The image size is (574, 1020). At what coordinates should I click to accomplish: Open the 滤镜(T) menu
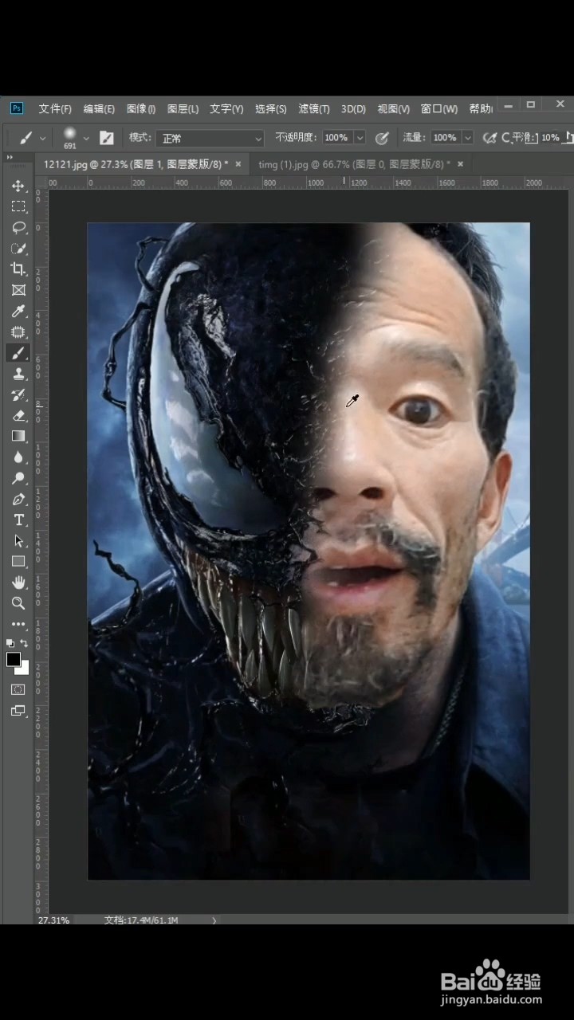tap(314, 109)
